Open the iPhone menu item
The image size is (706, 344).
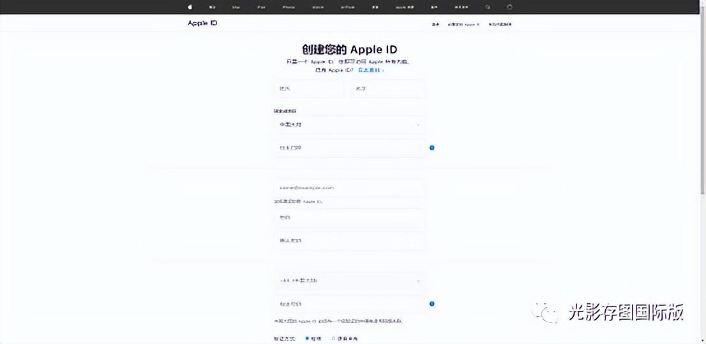(289, 8)
